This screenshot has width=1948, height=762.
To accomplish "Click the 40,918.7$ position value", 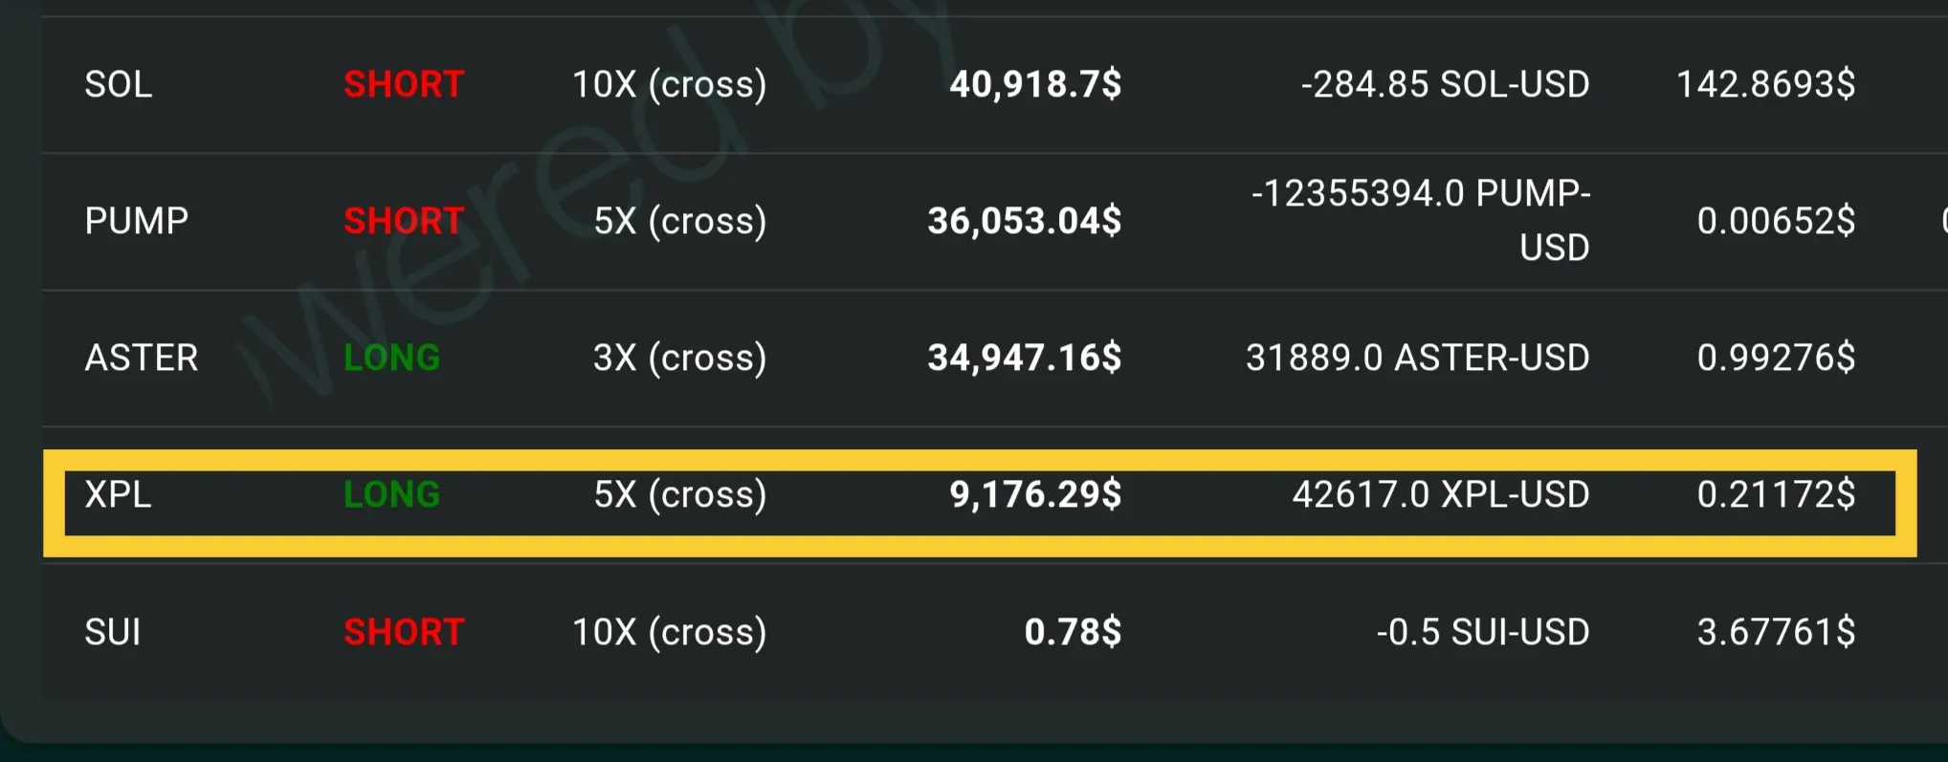I will (x=1035, y=85).
